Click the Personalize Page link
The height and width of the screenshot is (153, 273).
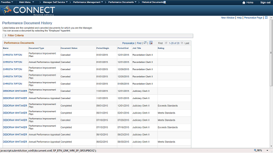pos(253,18)
